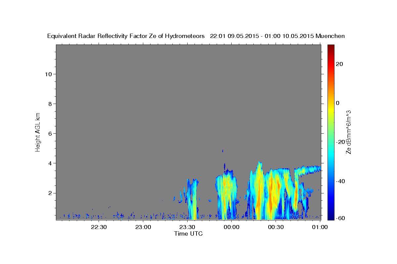Click the height axis label 6
Image resolution: width=397 pixels, height=264 pixels.
click(x=49, y=133)
